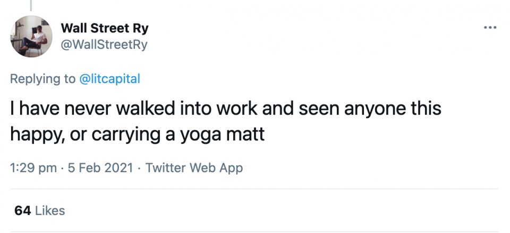The height and width of the screenshot is (233, 510).
Task: Open the @litcapital mention link
Action: pos(109,79)
